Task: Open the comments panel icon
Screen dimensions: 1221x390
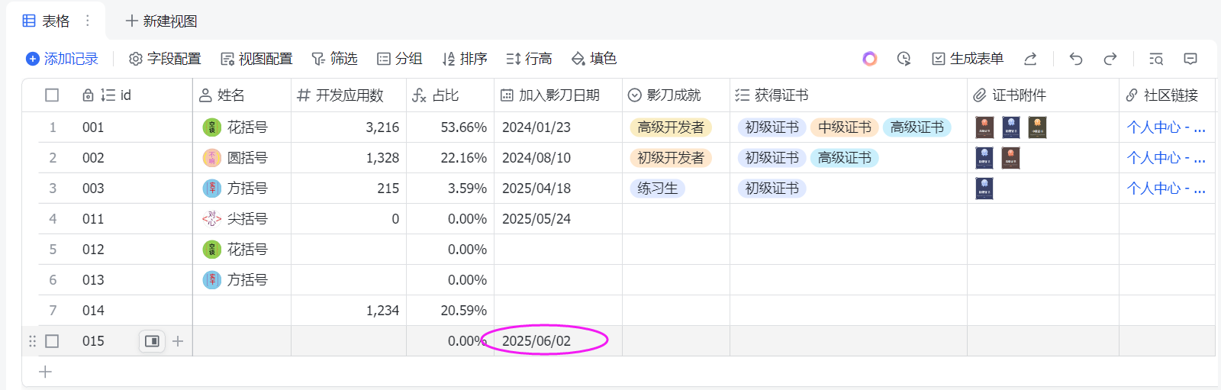Action: (1190, 59)
